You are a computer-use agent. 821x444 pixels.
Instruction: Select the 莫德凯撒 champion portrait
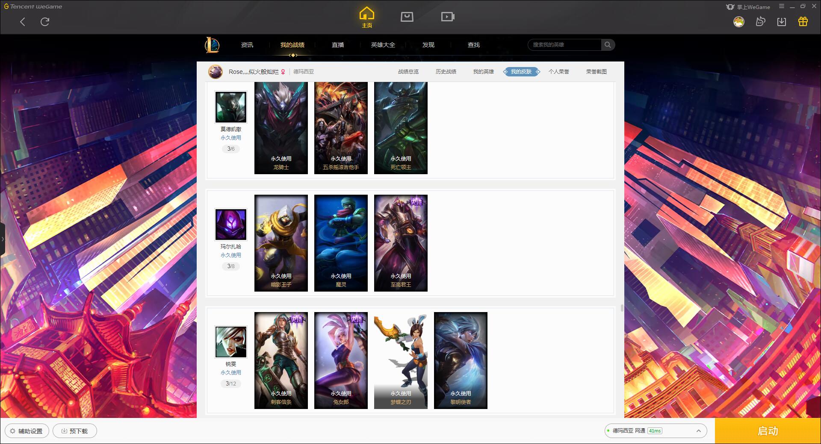coord(231,107)
